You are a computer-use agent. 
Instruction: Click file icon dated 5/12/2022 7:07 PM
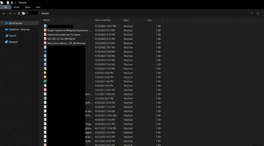(45, 47)
